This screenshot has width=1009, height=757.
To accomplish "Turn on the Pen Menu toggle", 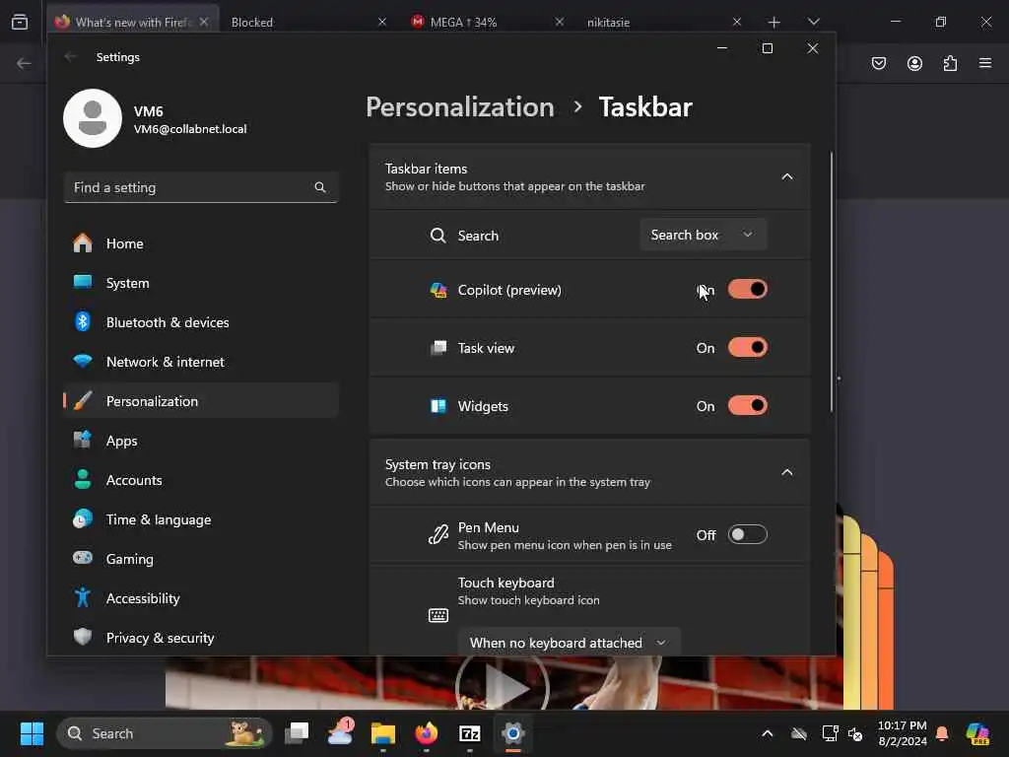I will [748, 535].
